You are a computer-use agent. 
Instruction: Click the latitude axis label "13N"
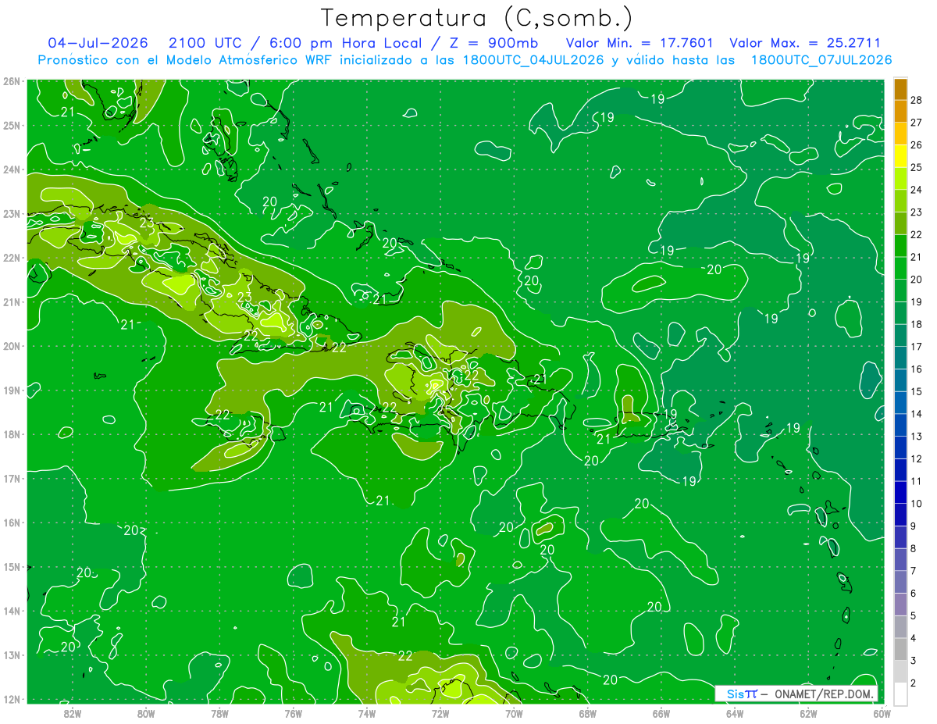coord(11,655)
